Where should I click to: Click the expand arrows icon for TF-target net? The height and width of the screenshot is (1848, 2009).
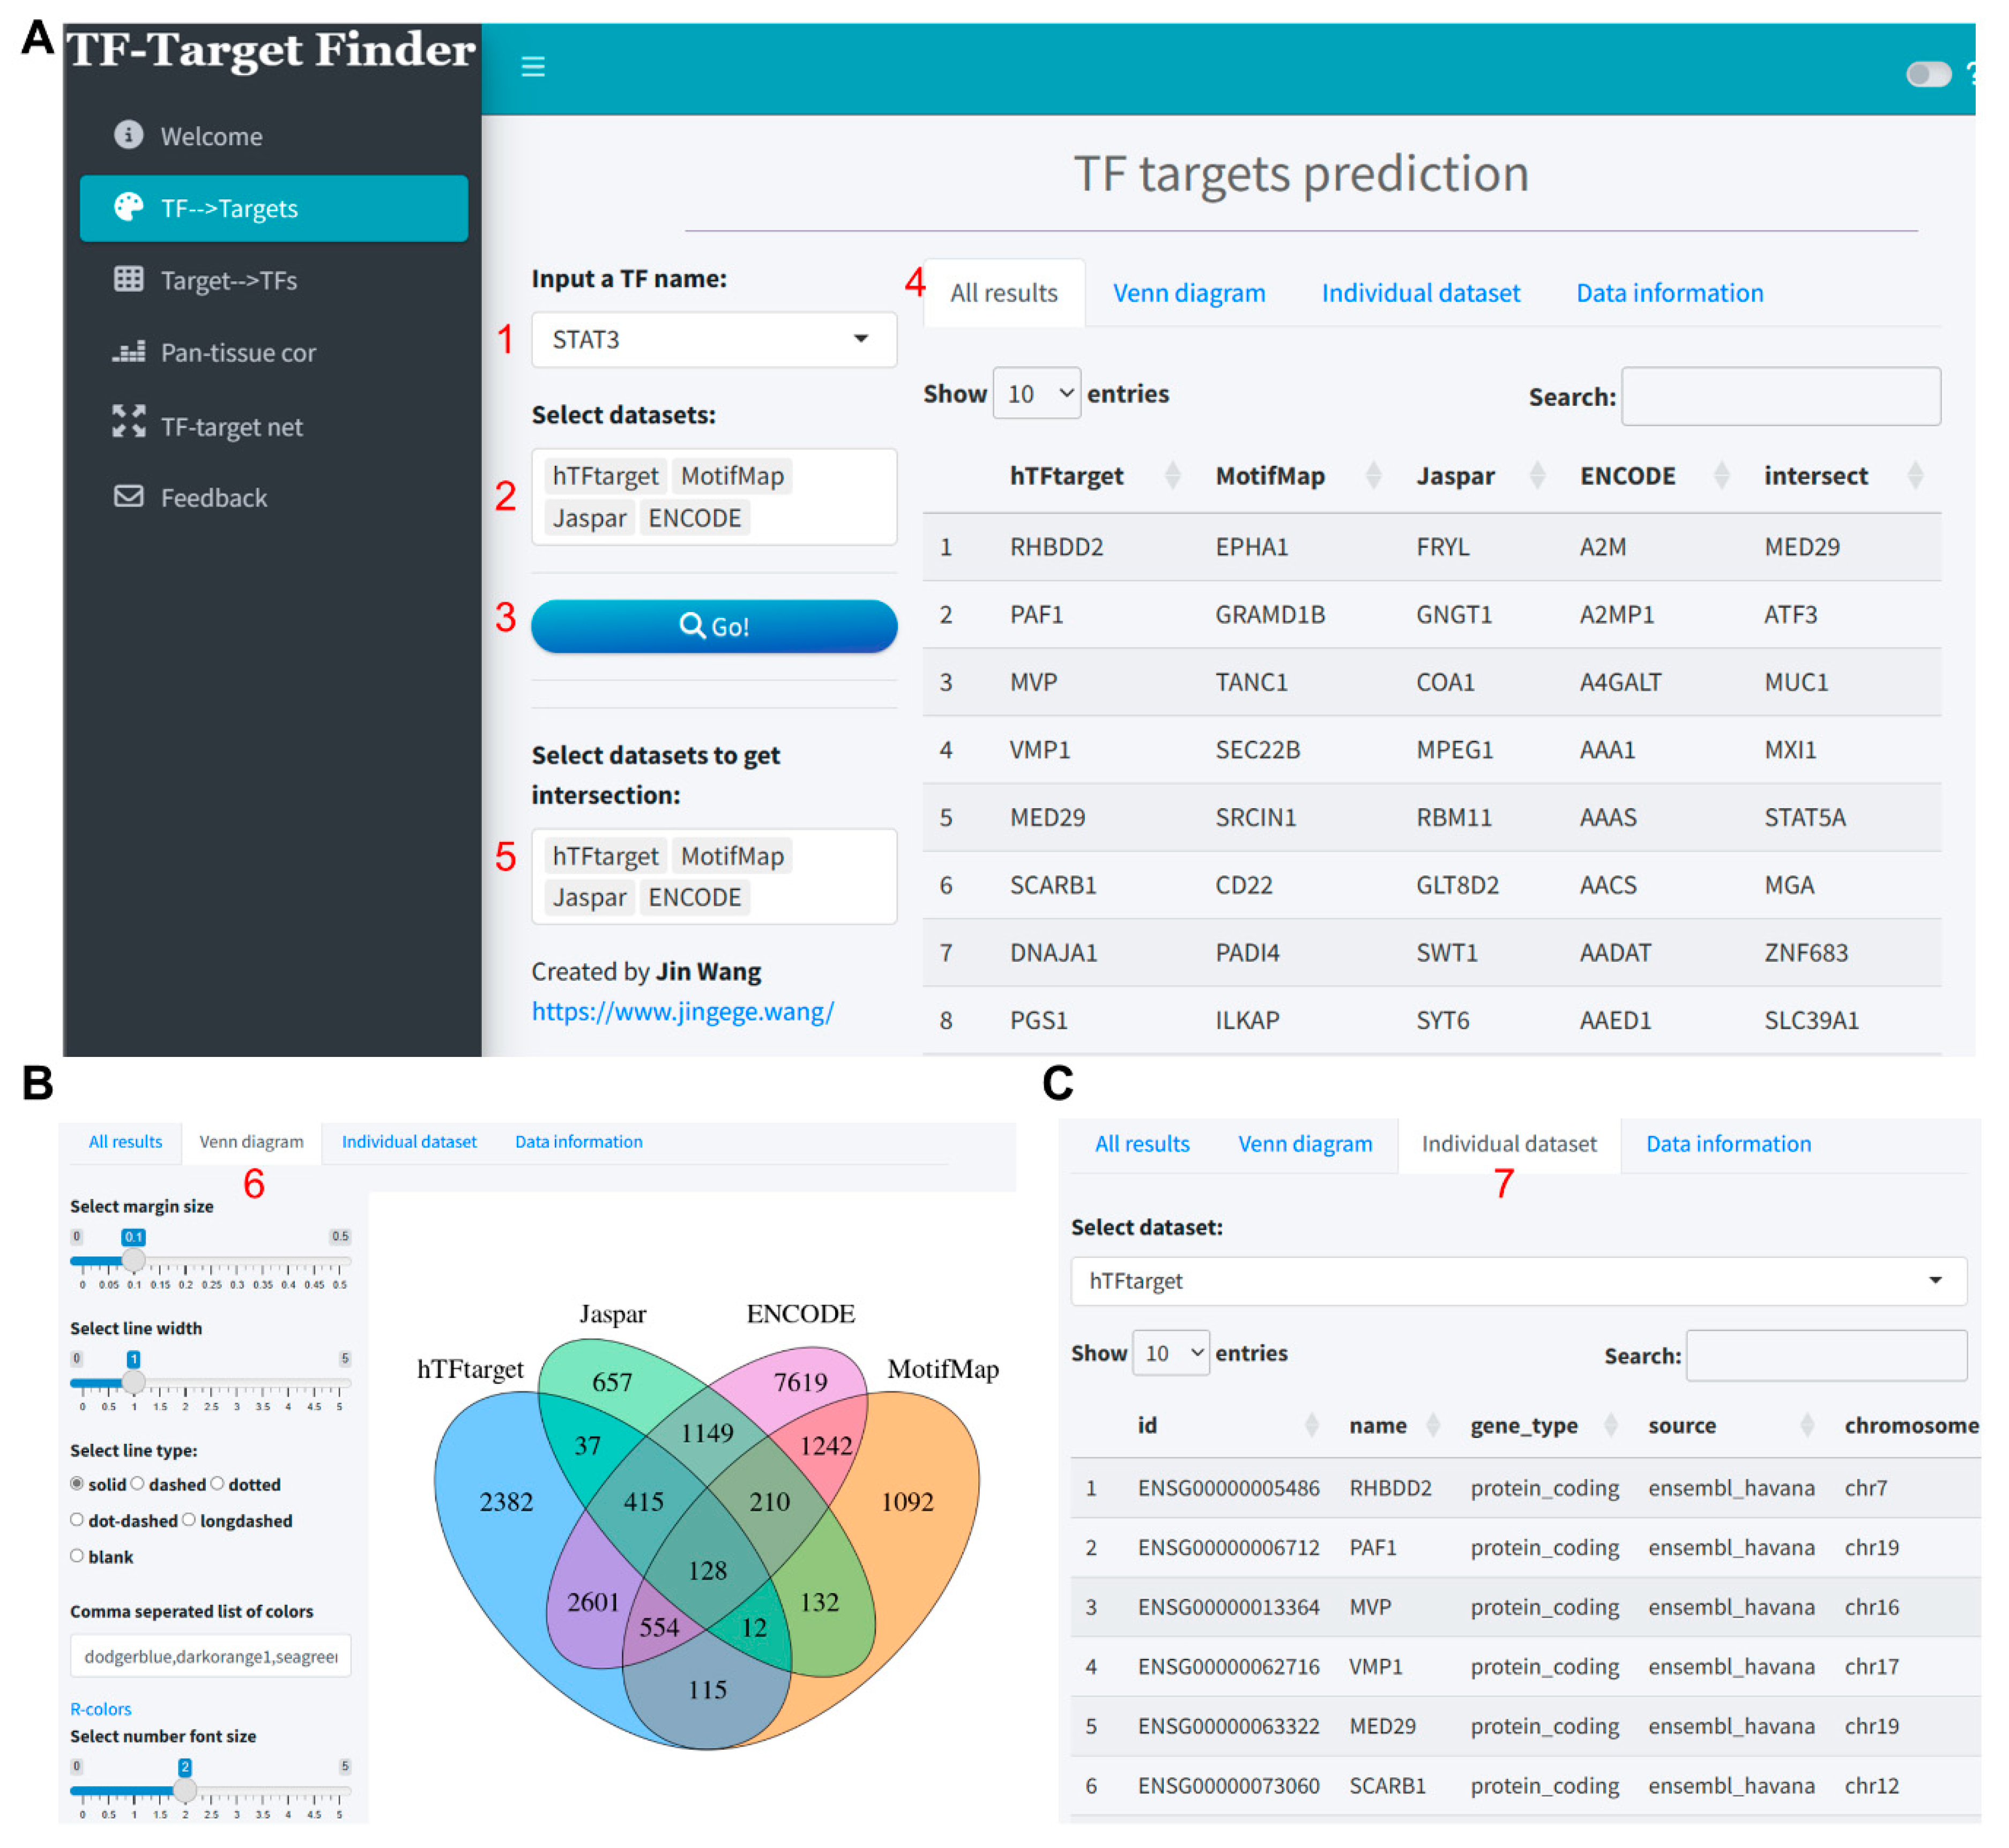128,421
